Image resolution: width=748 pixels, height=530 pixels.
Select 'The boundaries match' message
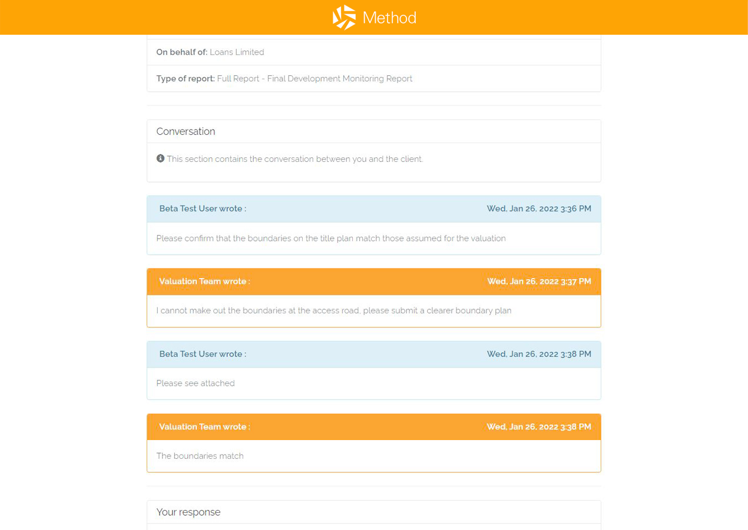point(200,456)
